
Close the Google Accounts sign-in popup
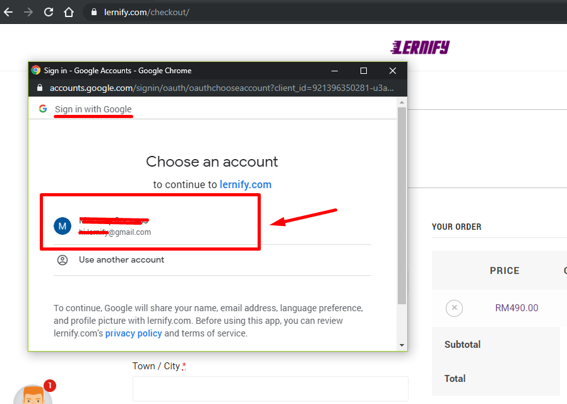pos(393,71)
